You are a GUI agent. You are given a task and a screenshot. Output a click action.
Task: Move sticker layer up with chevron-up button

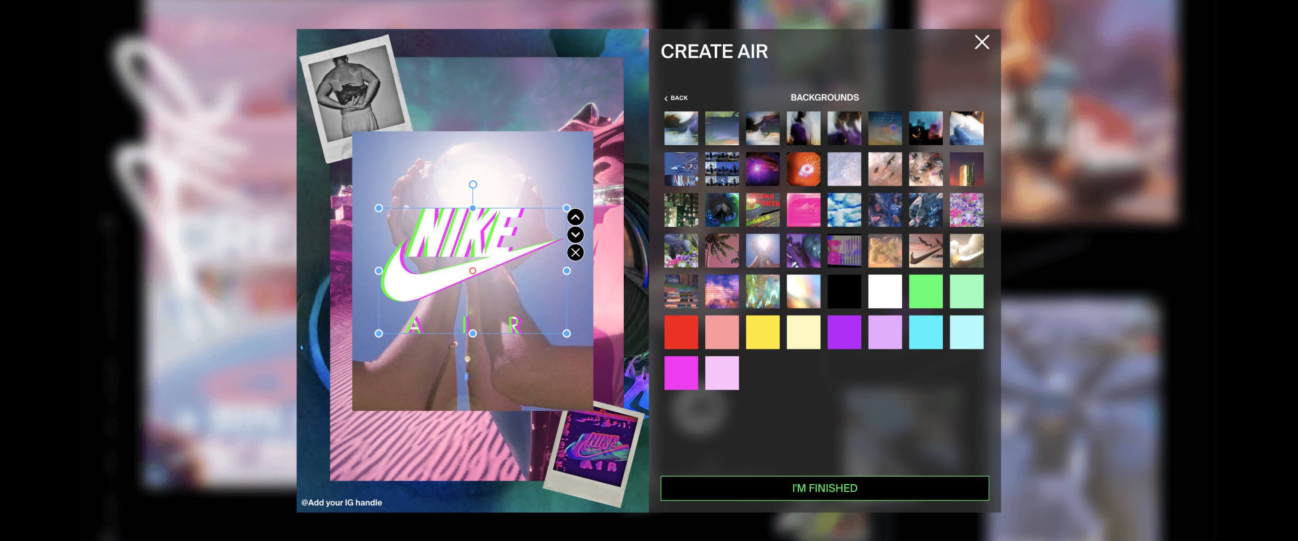pos(576,217)
